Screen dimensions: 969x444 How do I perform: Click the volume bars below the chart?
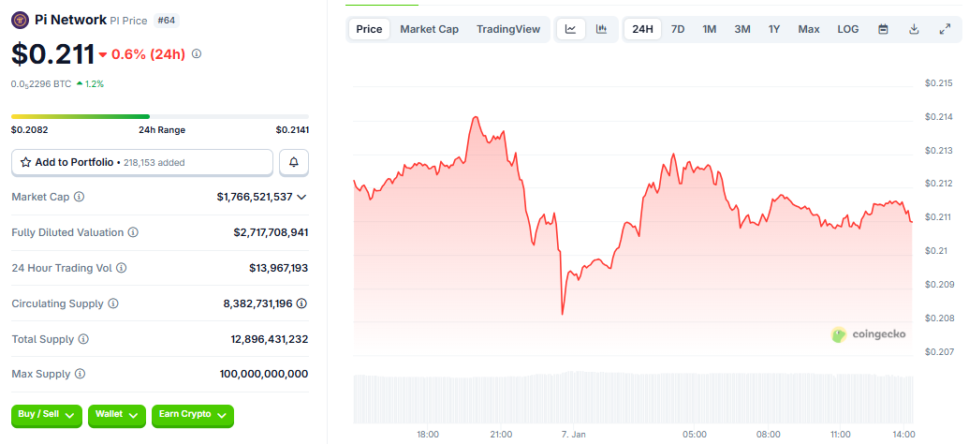coord(633,397)
